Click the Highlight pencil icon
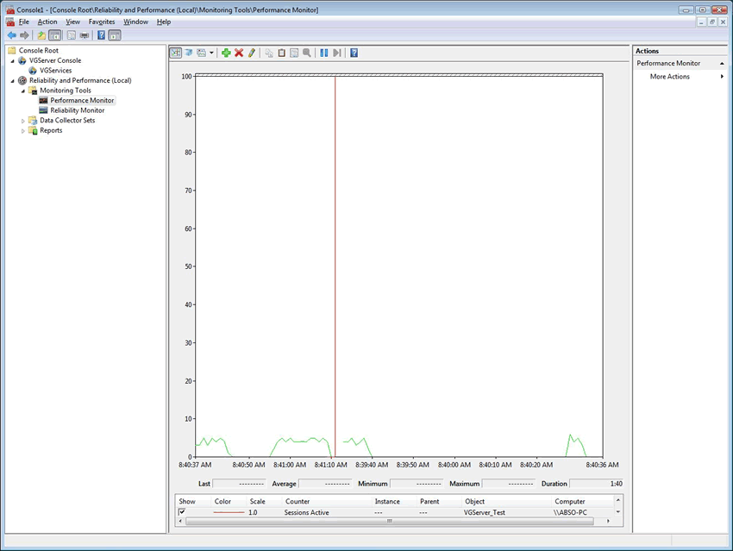Viewport: 733px width, 551px height. (252, 53)
